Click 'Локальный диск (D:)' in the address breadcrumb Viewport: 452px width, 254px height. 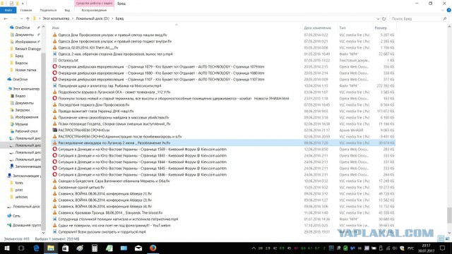click(93, 18)
